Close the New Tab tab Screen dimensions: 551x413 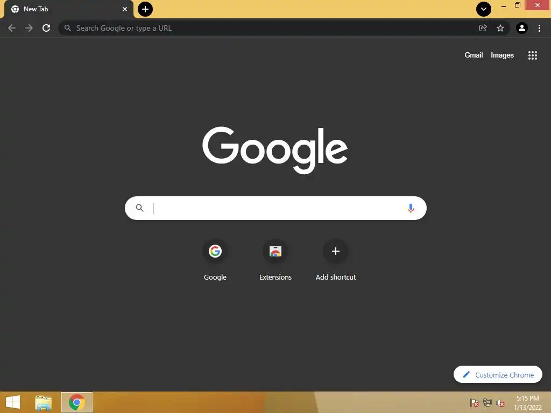point(125,9)
